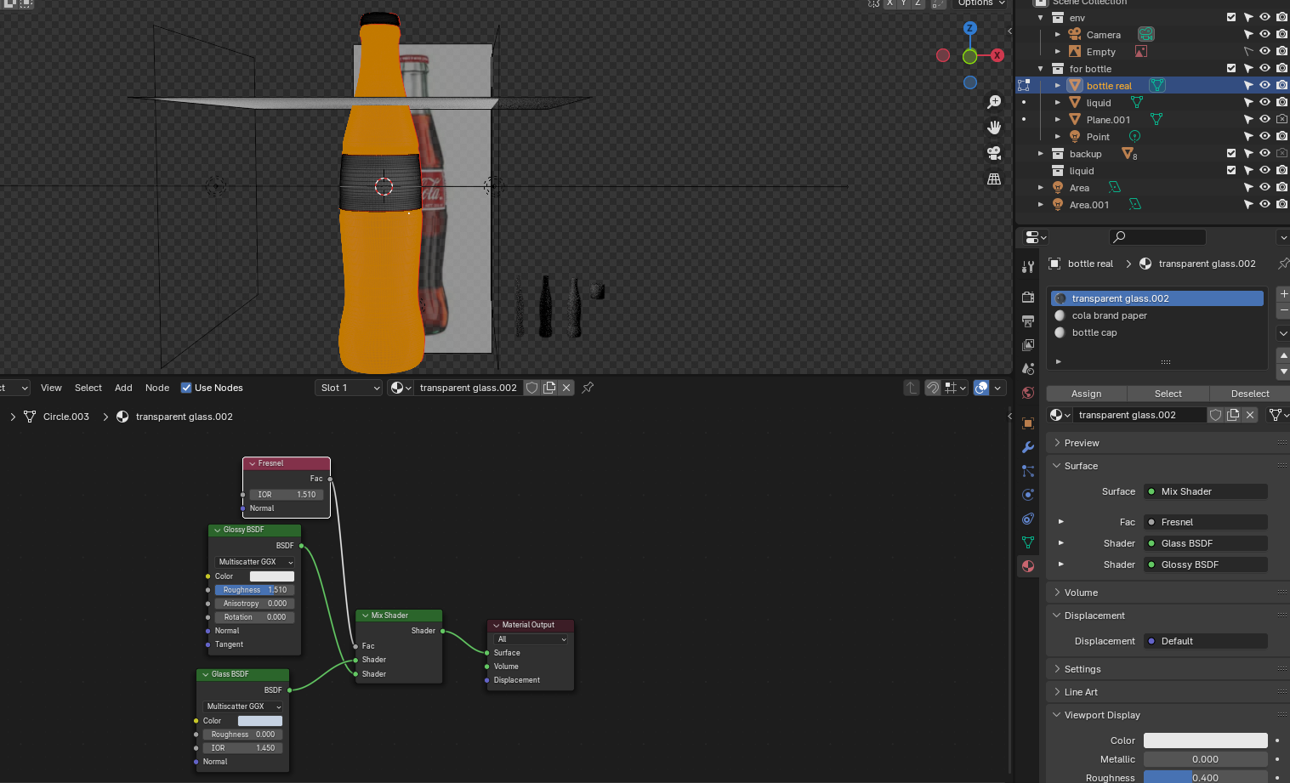Open the View menu in node editor
1290x783 pixels.
51,388
